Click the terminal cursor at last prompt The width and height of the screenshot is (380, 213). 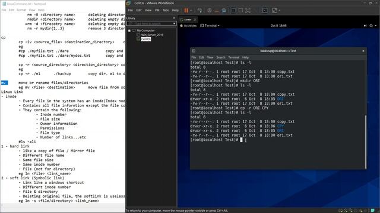point(241,140)
